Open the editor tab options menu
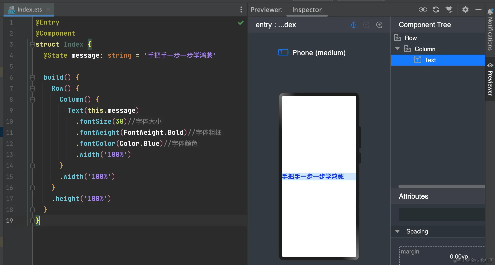Image resolution: width=495 pixels, height=265 pixels. (241, 10)
